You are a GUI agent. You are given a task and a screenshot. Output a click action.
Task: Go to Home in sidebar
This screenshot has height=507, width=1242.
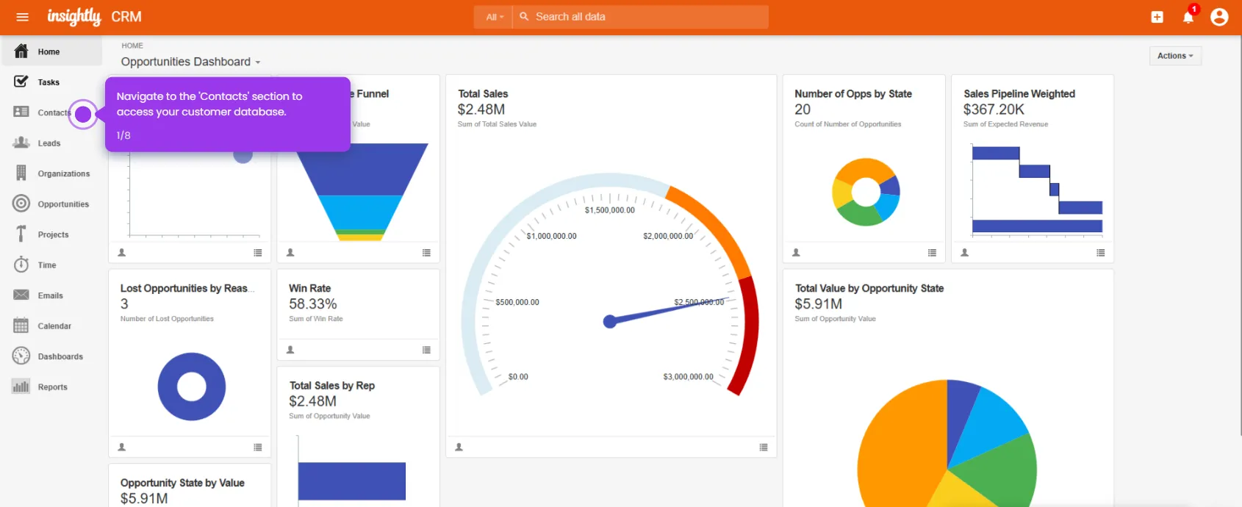coord(49,51)
